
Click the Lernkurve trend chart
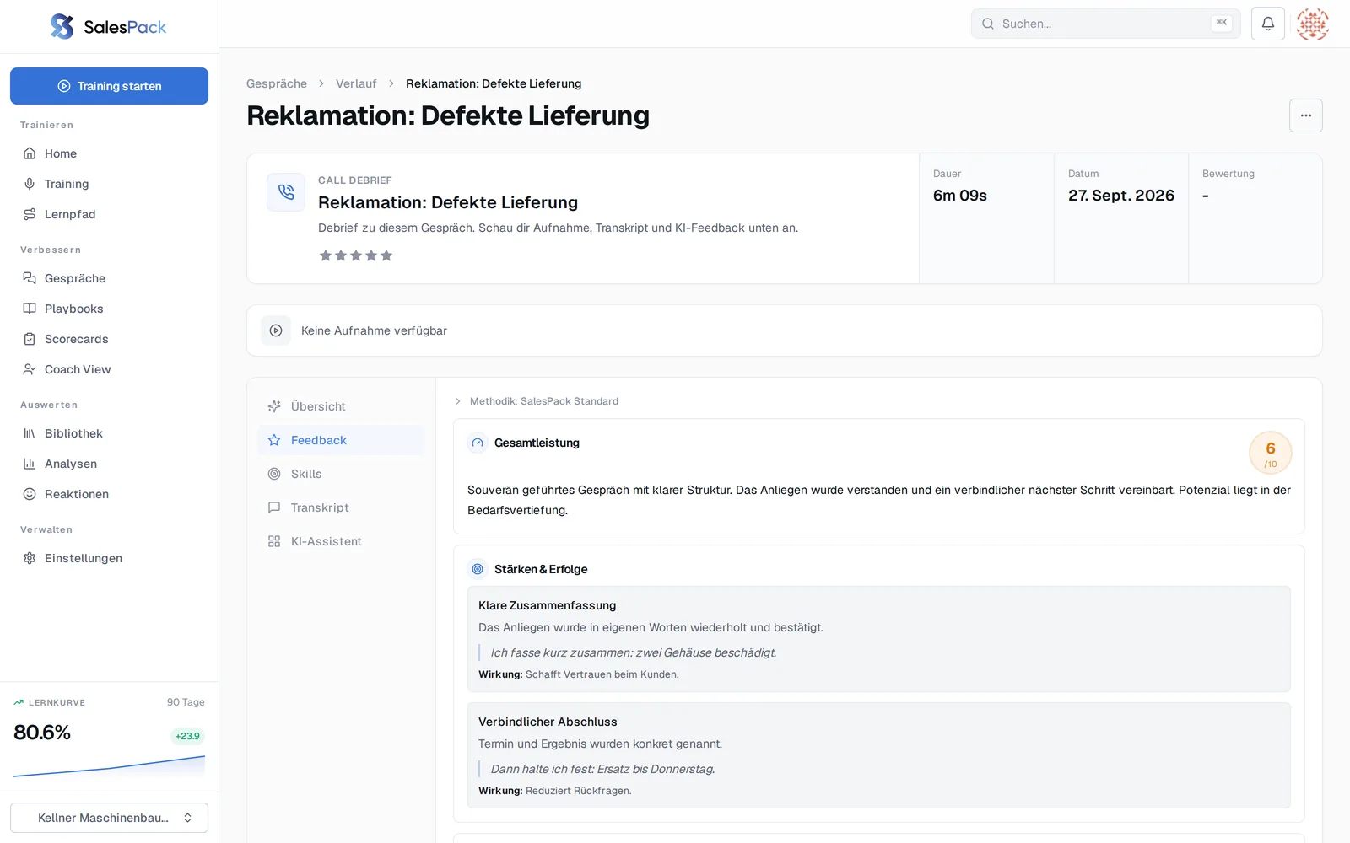click(109, 765)
